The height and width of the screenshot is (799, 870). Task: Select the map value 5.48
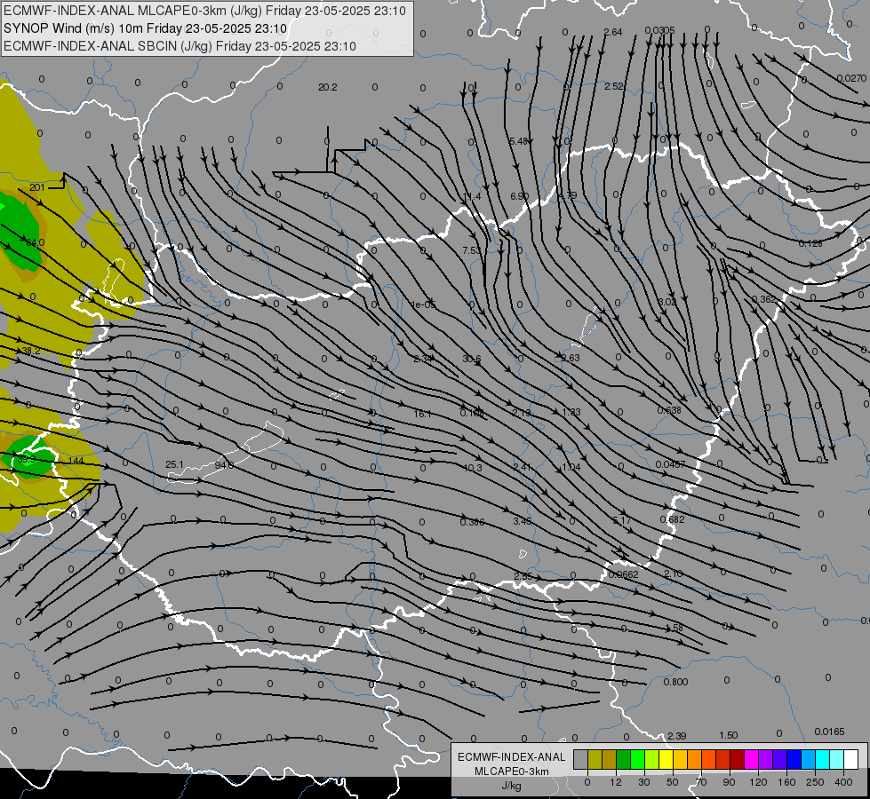click(519, 141)
